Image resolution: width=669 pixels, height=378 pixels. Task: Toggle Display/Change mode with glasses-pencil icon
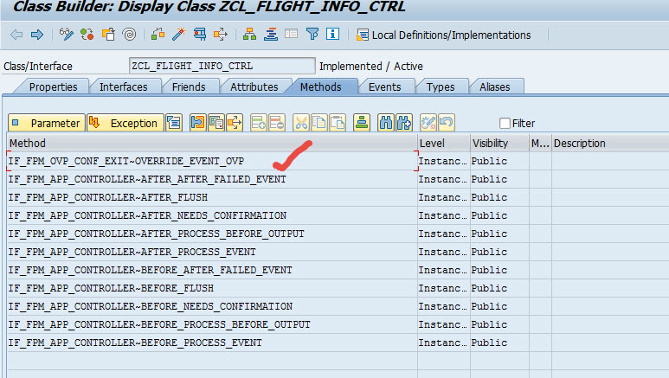[x=66, y=34]
